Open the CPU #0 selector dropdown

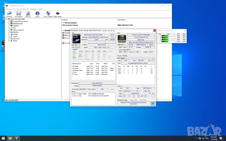[x=76, y=45]
